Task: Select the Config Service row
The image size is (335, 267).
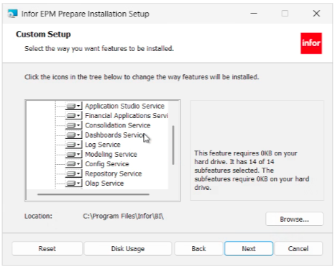Action: point(107,164)
